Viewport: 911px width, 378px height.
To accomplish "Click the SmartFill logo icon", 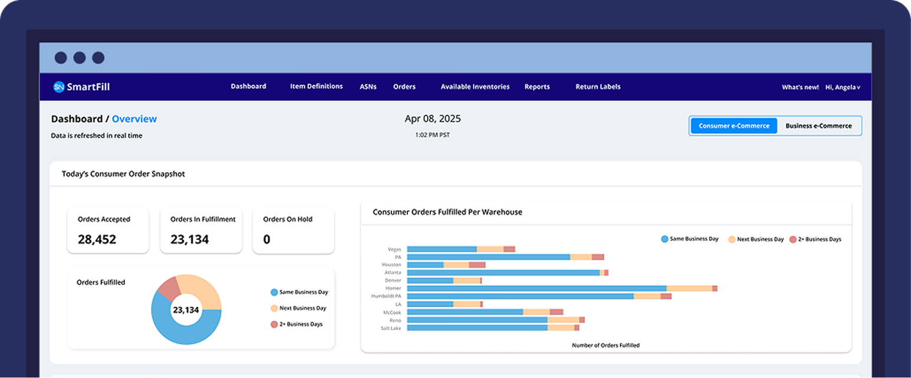I will pos(59,87).
